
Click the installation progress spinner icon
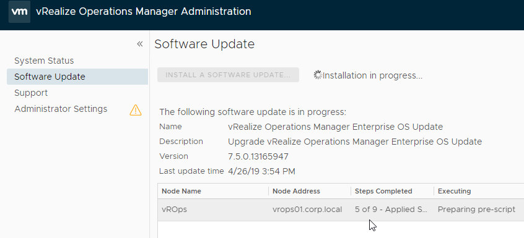click(318, 75)
